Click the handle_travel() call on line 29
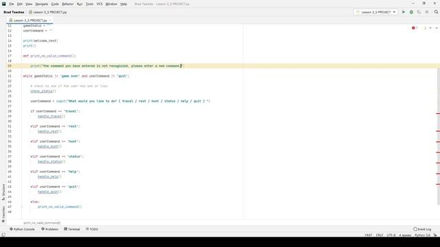The width and height of the screenshot is (440, 247). tap(52, 116)
